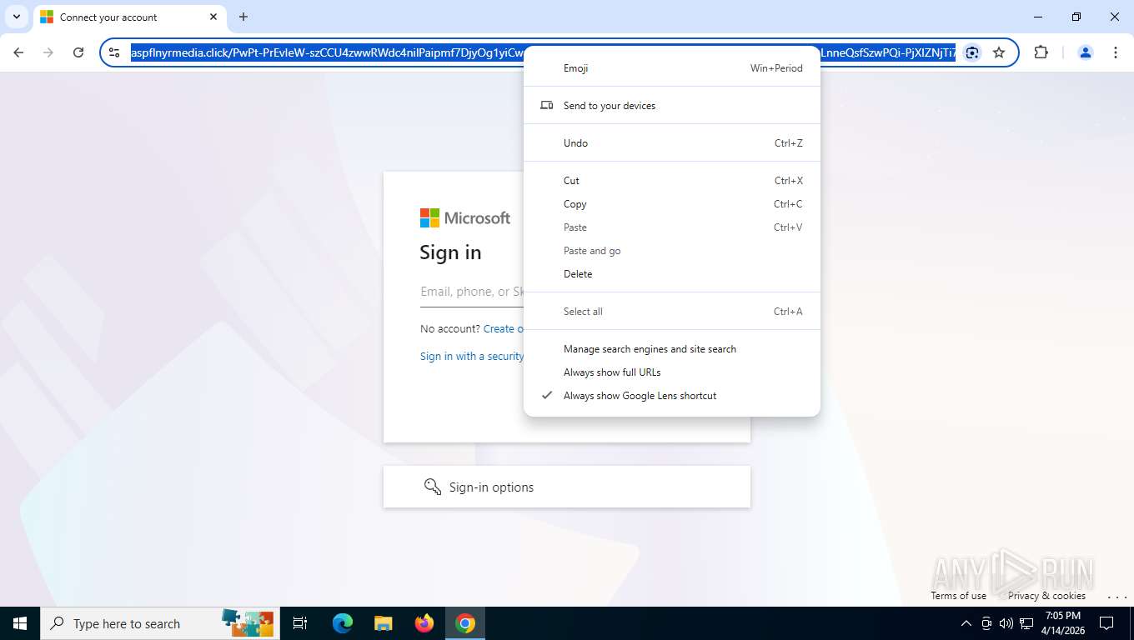Choose Send to your devices
The image size is (1134, 640).
coord(672,106)
